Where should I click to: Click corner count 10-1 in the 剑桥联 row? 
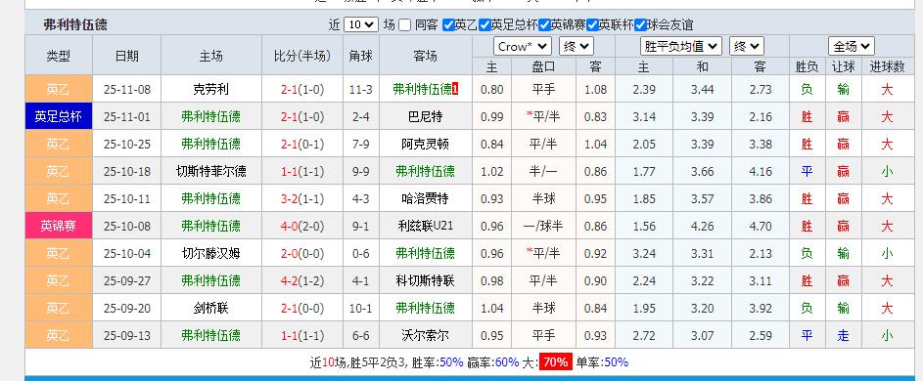pyautogui.click(x=361, y=308)
